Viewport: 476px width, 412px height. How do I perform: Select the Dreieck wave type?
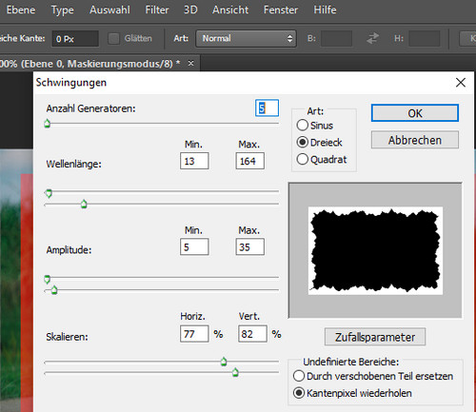pyautogui.click(x=302, y=142)
